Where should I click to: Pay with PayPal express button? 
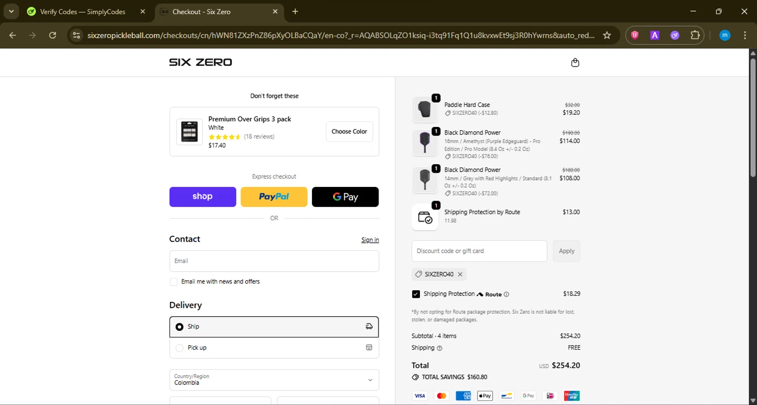click(274, 197)
